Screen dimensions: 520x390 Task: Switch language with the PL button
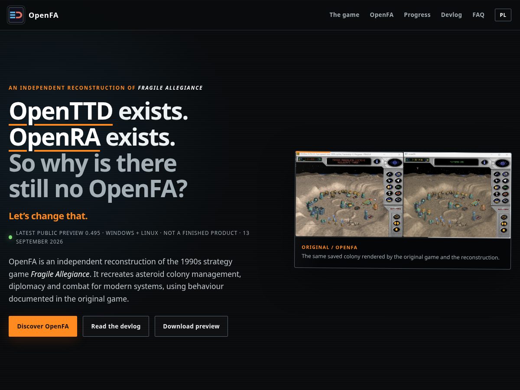pos(503,15)
